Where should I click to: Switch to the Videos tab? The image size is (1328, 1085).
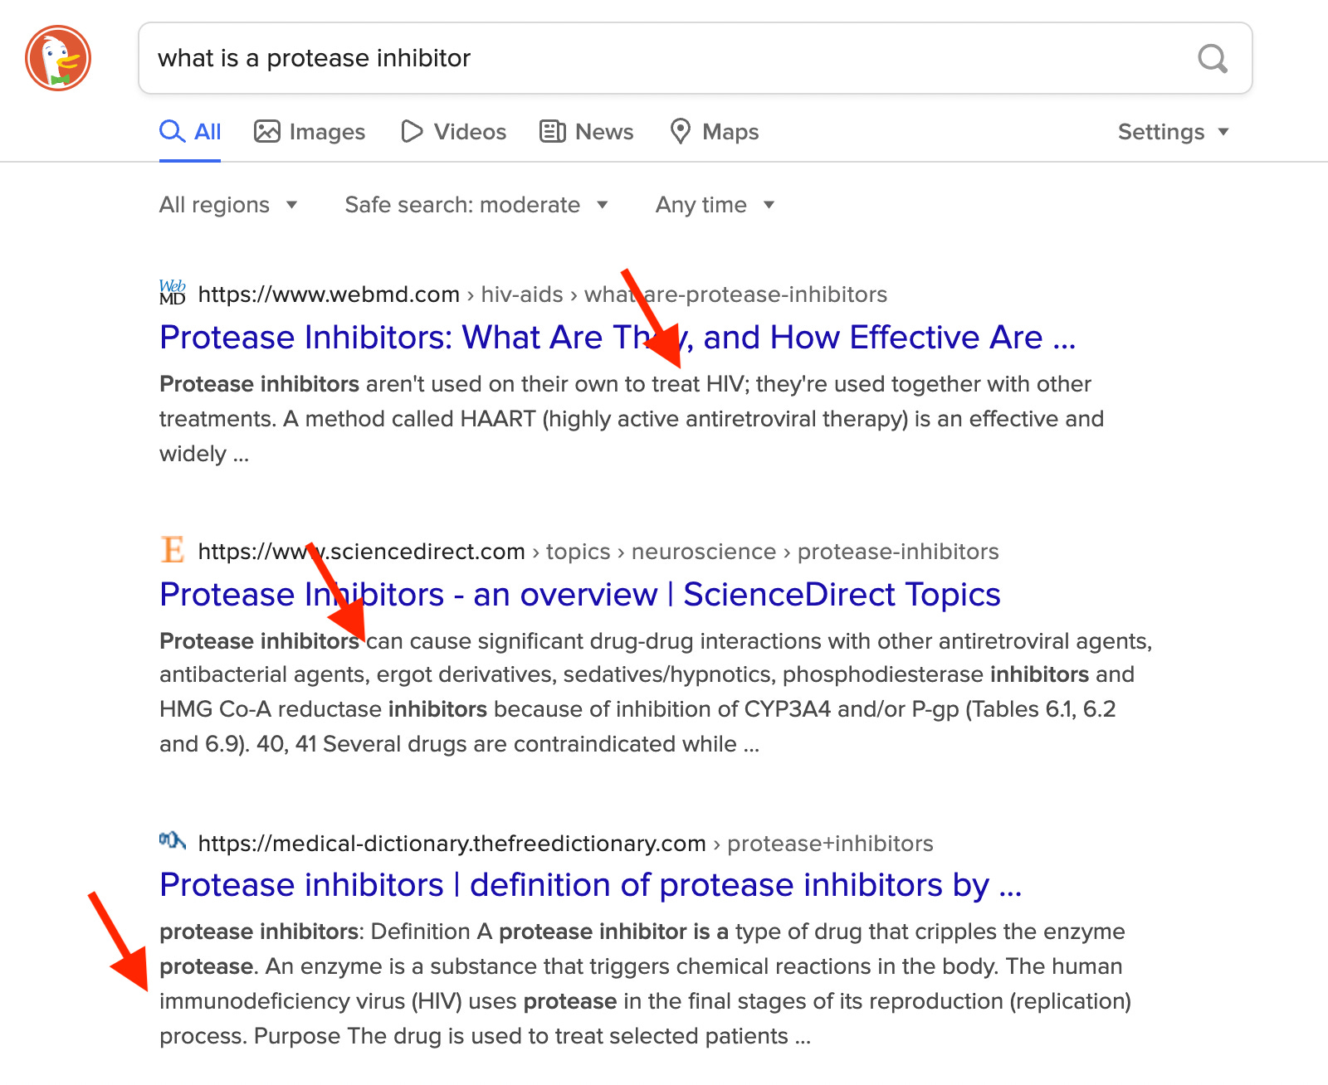coord(453,132)
